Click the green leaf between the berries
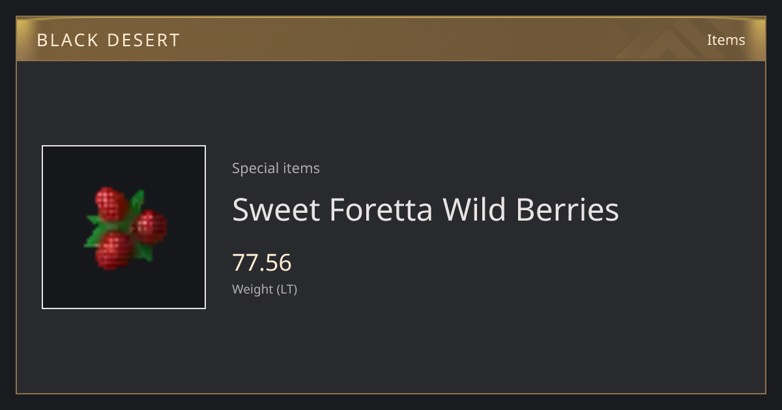 pyautogui.click(x=136, y=203)
